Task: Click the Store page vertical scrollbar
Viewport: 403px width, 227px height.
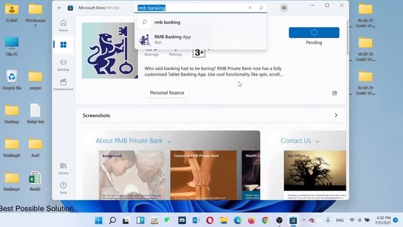Action: point(347,37)
